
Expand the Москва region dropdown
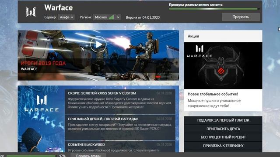coord(107,17)
